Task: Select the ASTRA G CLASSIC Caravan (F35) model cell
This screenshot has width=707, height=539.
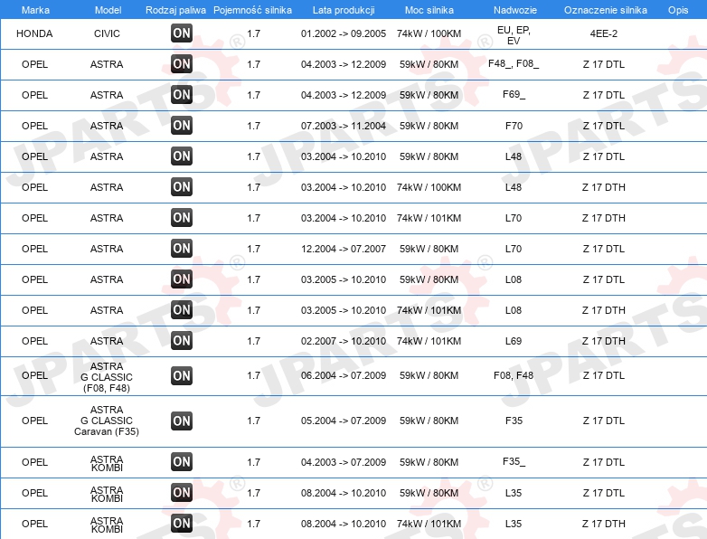Action: point(107,421)
